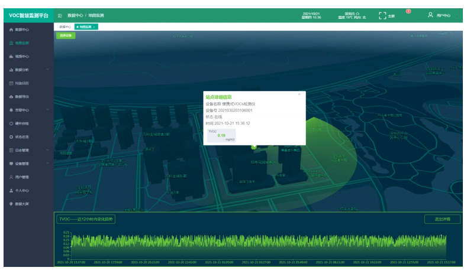Click the VOC智慧监测平台 logo title
The height and width of the screenshot is (274, 467).
[28, 15]
